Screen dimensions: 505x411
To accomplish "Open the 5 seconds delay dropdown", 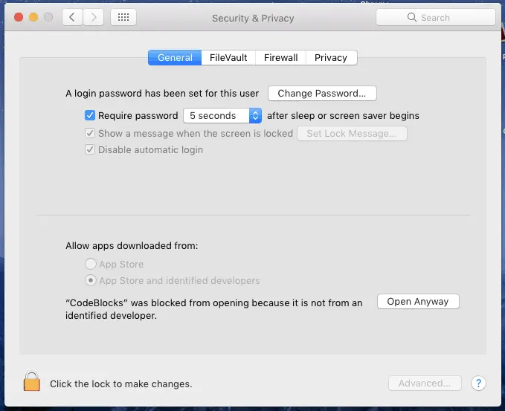I will [x=222, y=115].
